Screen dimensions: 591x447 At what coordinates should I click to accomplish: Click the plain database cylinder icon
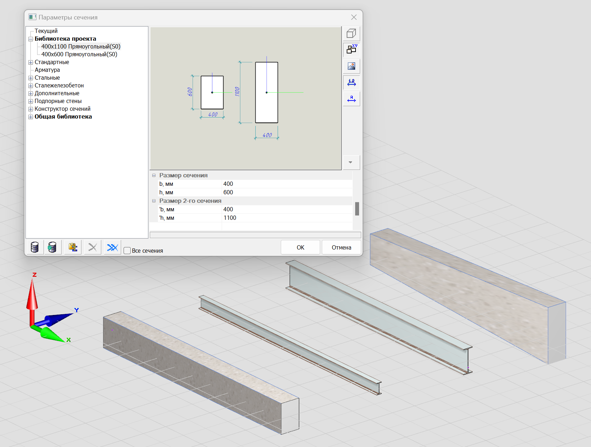tap(35, 247)
